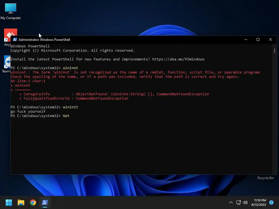Click the 'Get' text at current prompt
Viewport: 279px width, 209px height.
click(66, 116)
